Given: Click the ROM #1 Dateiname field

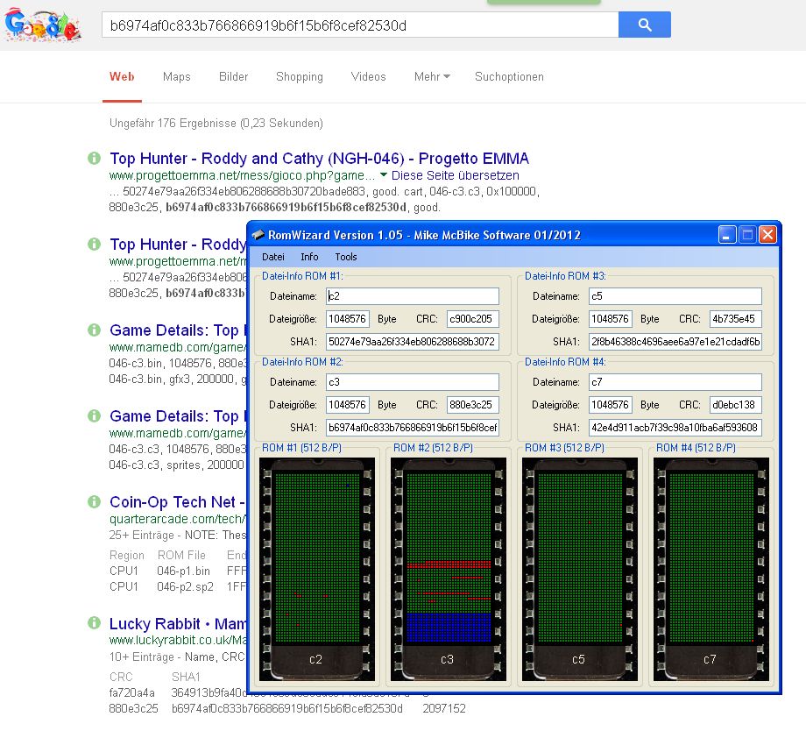Looking at the screenshot, I should pos(412,296).
